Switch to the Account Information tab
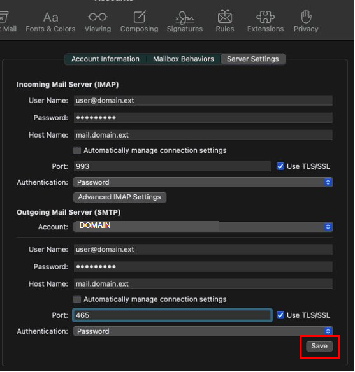Viewport: 355px width, 372px height. [x=105, y=59]
